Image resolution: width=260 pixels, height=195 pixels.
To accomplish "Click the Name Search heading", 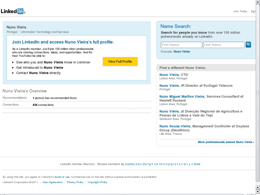I will pyautogui.click(x=176, y=26).
